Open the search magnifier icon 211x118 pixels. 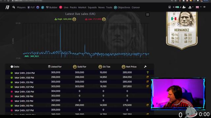click(x=14, y=7)
